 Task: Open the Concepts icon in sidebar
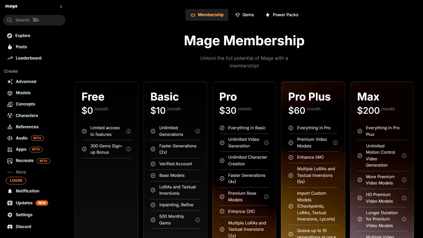pyautogui.click(x=10, y=104)
